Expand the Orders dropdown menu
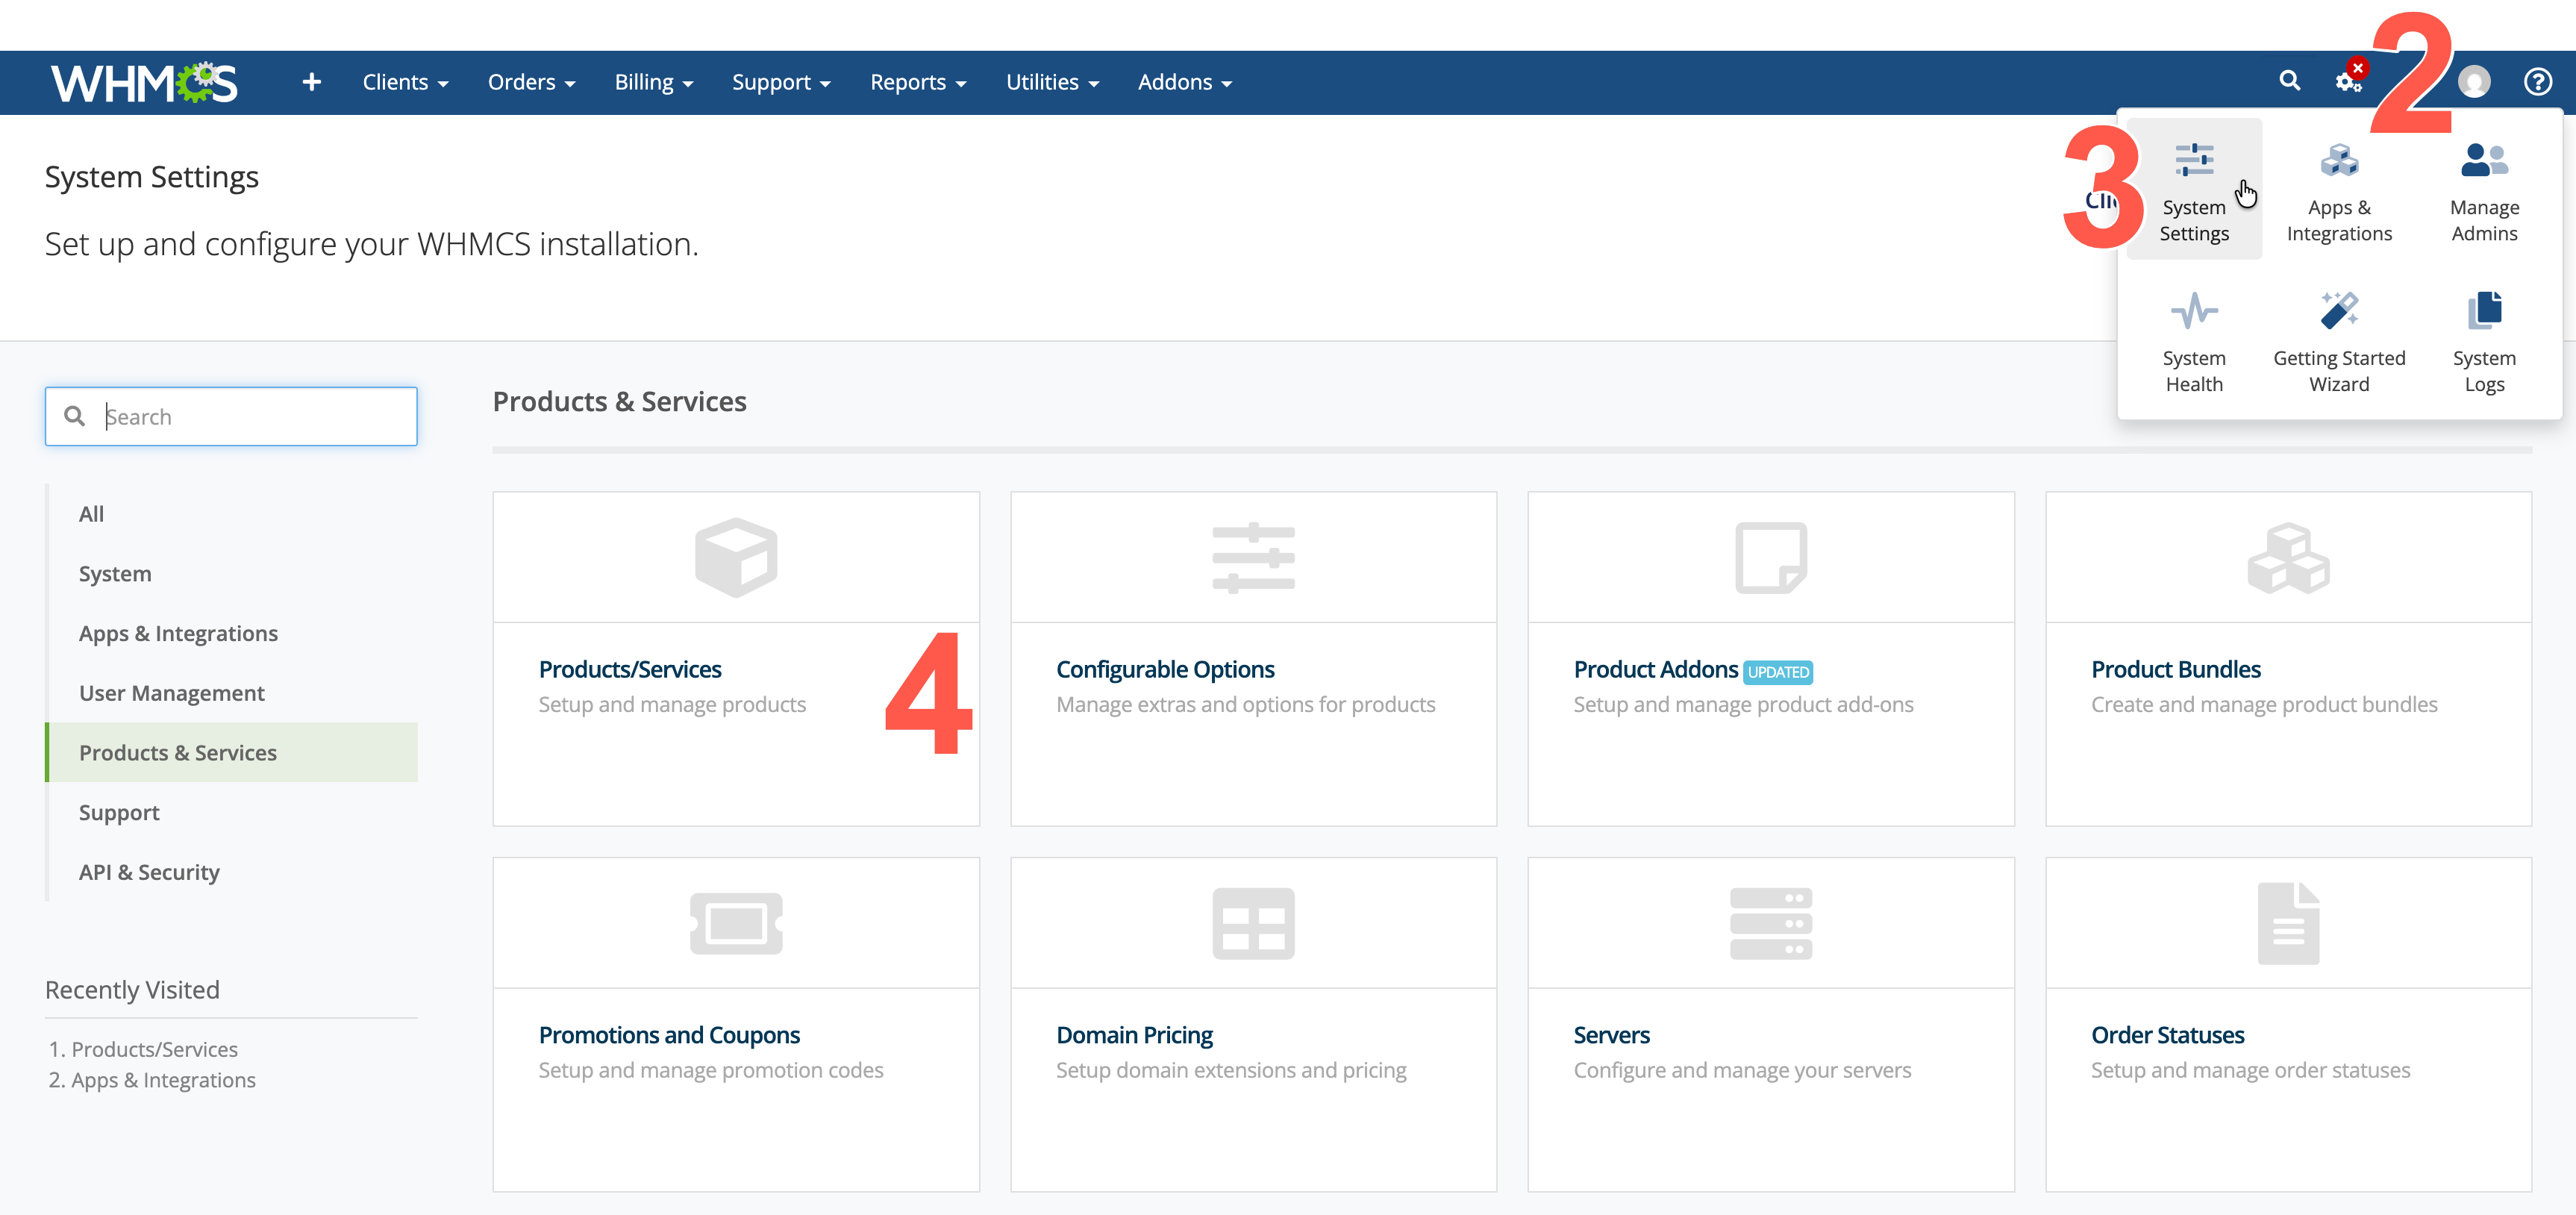The height and width of the screenshot is (1215, 2576). pyautogui.click(x=531, y=82)
